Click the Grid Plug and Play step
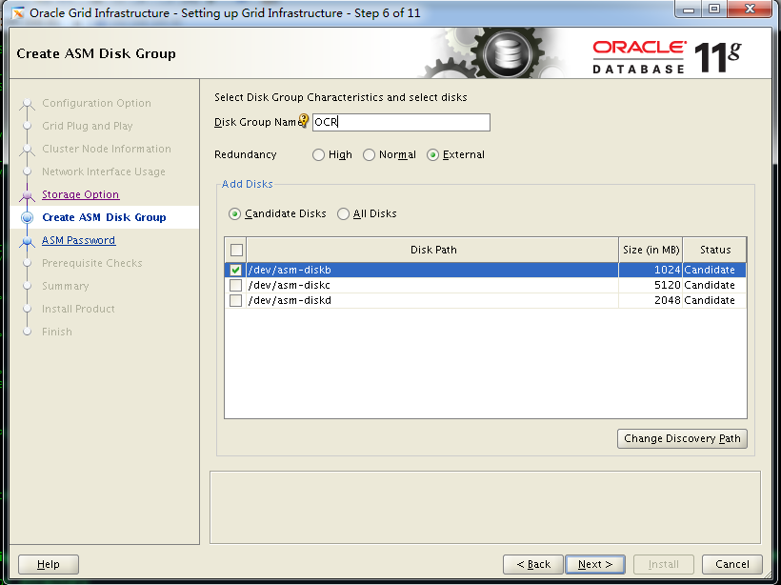Viewport: 781px width, 585px height. 88,126
